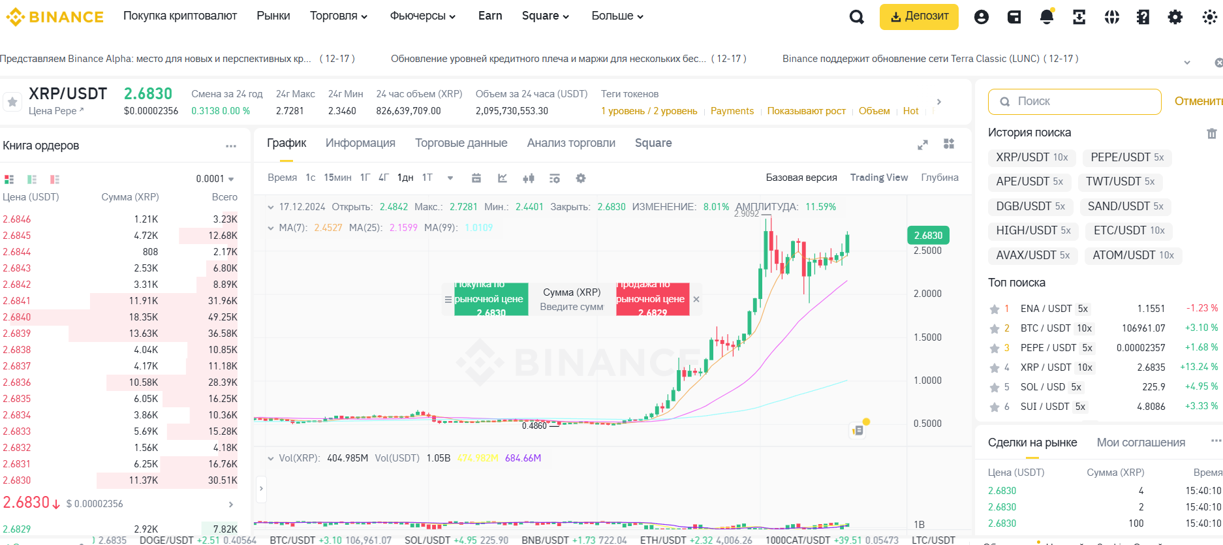Open chart settings gear

point(581,178)
